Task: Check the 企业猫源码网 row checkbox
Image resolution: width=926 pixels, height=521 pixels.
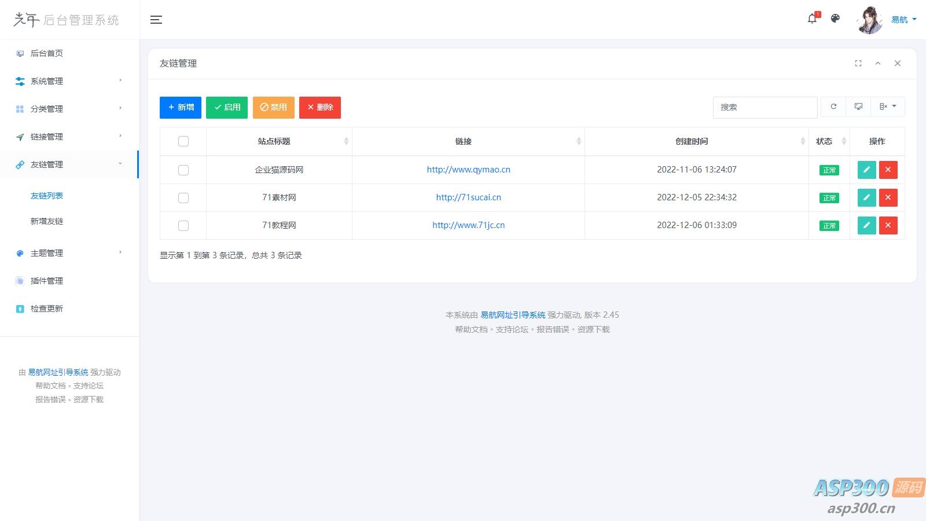Action: click(183, 170)
